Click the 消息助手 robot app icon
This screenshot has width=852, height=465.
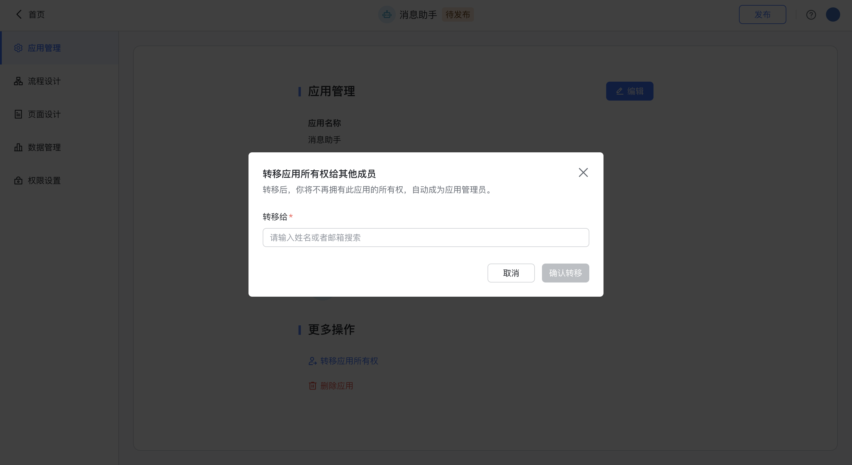[387, 14]
